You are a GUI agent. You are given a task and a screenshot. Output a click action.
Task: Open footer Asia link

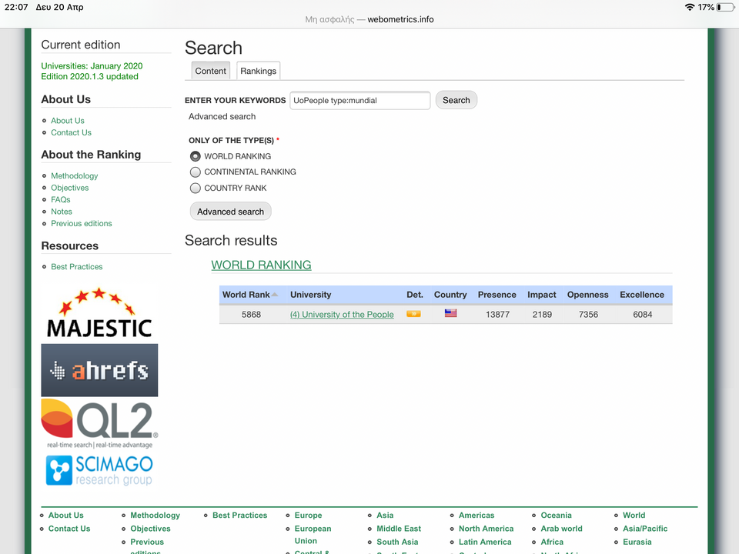(385, 516)
